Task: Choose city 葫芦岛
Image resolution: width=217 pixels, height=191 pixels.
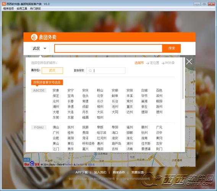Action: point(117,144)
